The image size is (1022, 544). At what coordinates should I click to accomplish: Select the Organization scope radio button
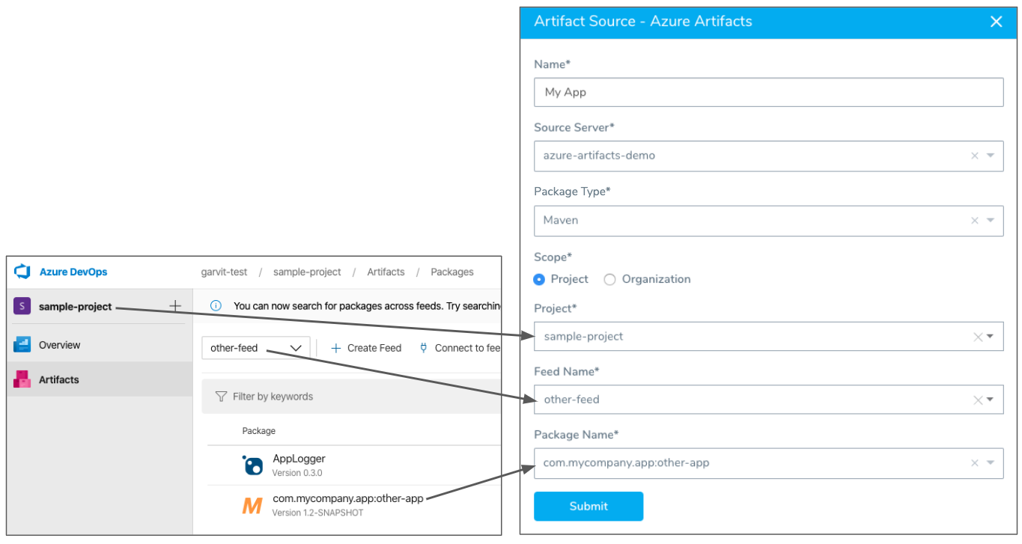coord(609,279)
